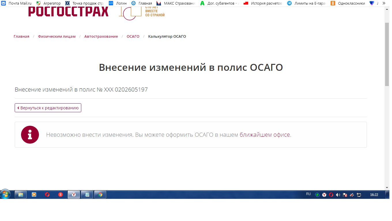Open the ОСАГО breadcrumb link
Screen dimensions: 392x221
(133, 37)
